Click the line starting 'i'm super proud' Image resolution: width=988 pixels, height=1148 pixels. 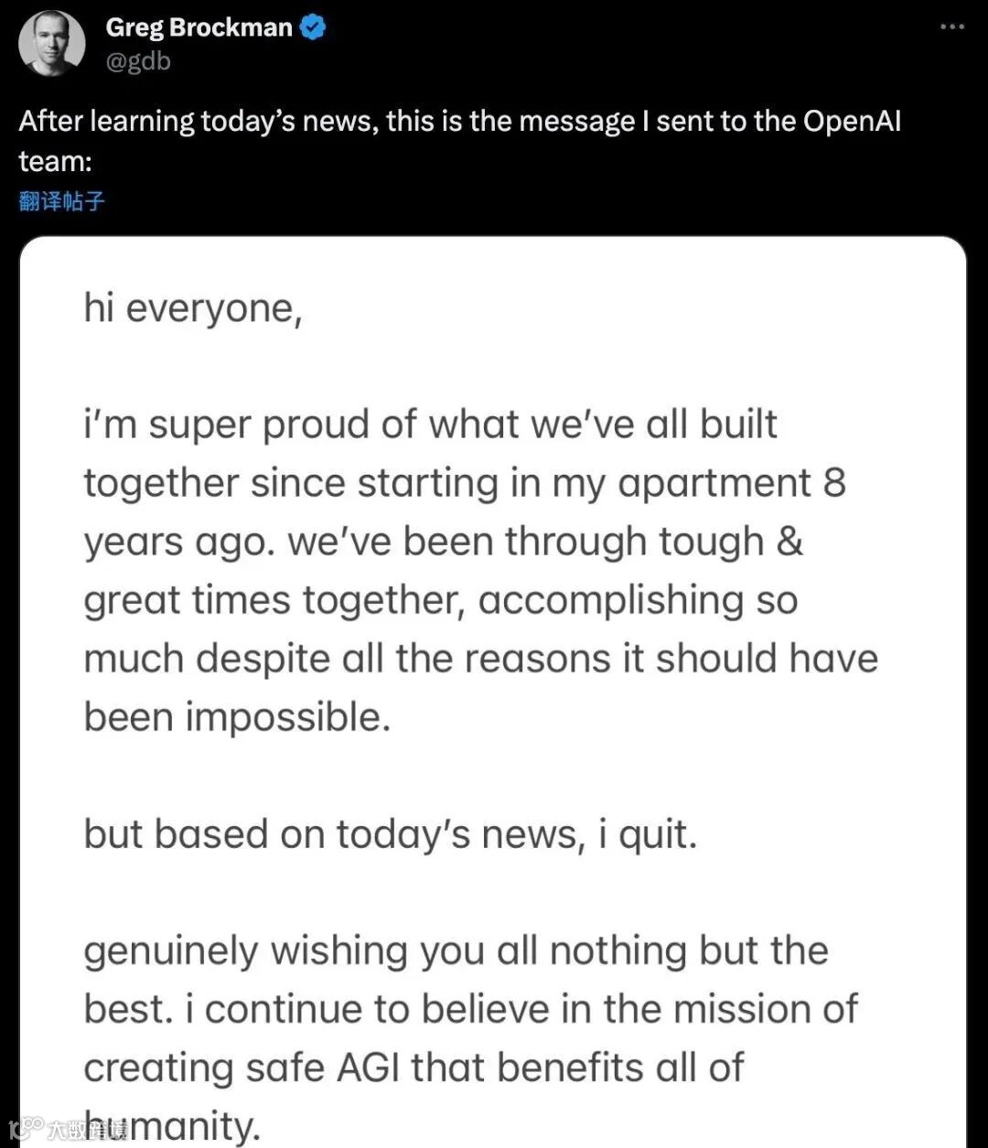coord(430,424)
